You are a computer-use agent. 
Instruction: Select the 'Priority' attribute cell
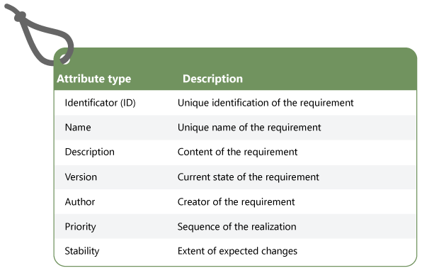(80, 226)
